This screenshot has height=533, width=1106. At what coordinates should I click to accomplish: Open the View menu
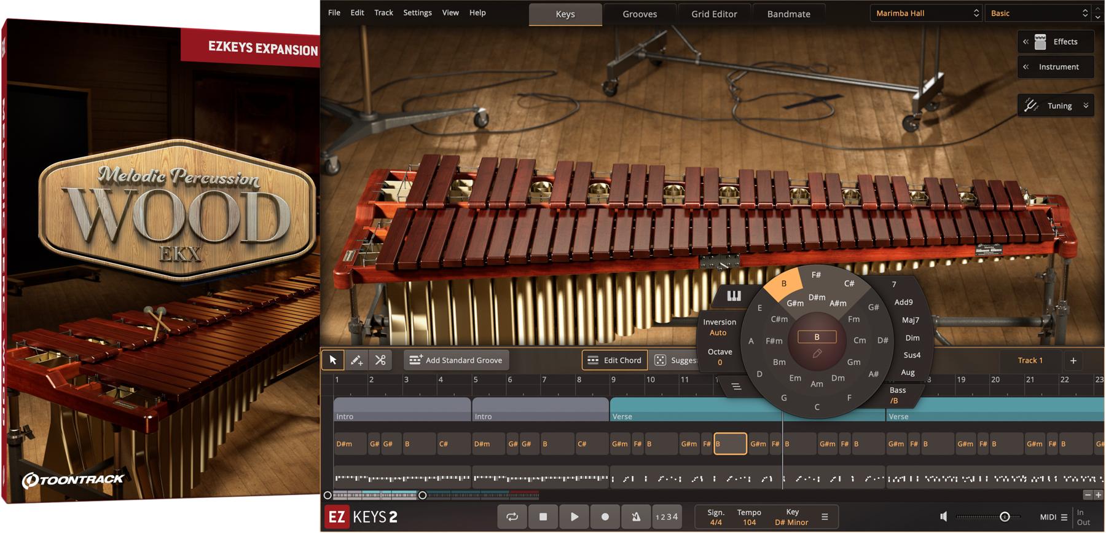450,12
